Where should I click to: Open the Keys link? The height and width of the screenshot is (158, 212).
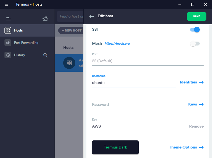tap(196, 104)
